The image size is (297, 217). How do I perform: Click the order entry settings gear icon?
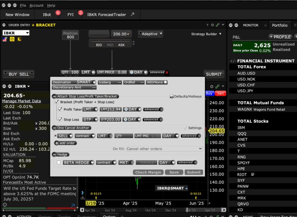(x=213, y=25)
